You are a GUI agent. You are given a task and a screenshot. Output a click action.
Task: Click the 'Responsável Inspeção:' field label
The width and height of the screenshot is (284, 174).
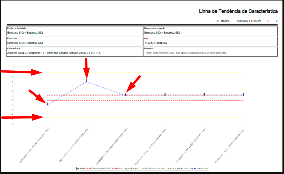155,28
